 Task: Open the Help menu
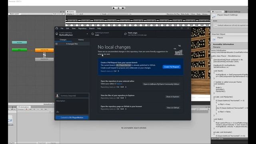click(x=99, y=28)
